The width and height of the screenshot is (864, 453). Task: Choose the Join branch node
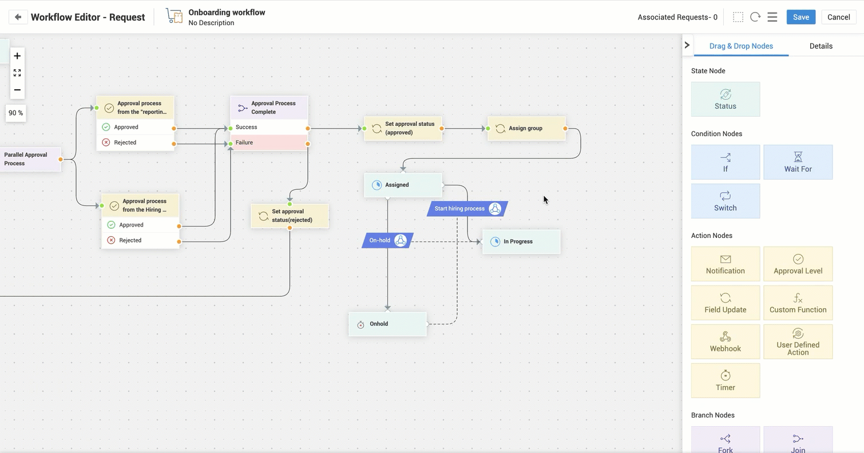798,439
